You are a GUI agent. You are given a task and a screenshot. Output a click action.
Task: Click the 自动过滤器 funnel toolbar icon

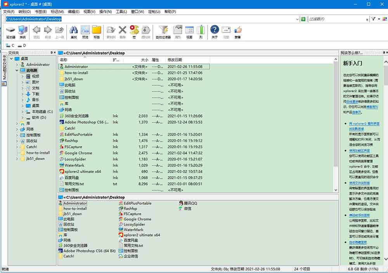click(x=163, y=32)
